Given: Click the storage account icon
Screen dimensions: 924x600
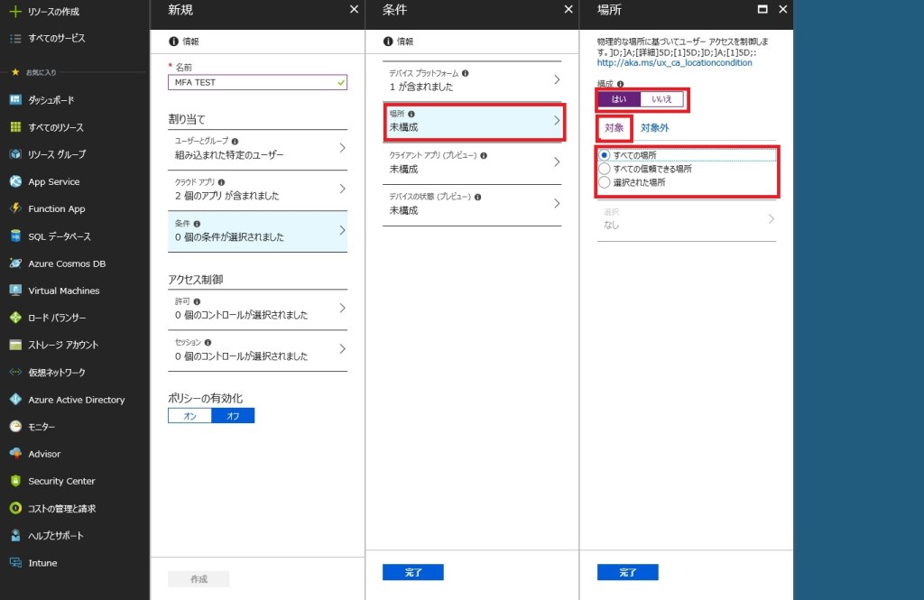Looking at the screenshot, I should pos(16,345).
